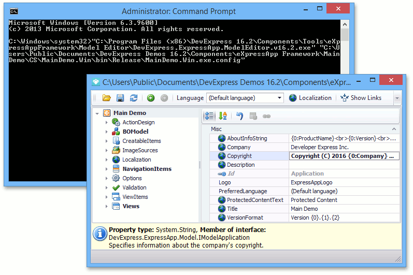Click the BOModel colored cubes icon
Image resolution: width=413 pixels, height=275 pixels.
116,132
